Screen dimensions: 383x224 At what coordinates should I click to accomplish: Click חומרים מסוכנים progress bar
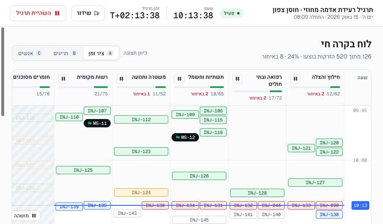pyautogui.click(x=31, y=87)
